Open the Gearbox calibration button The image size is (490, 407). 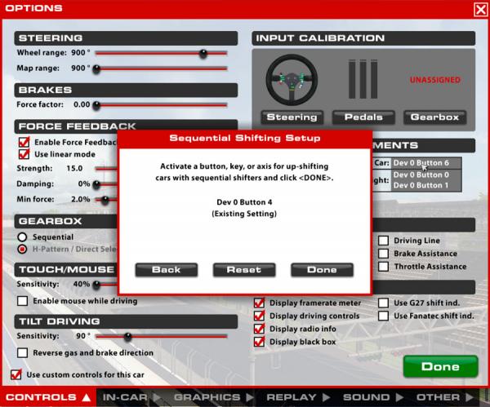[434, 117]
